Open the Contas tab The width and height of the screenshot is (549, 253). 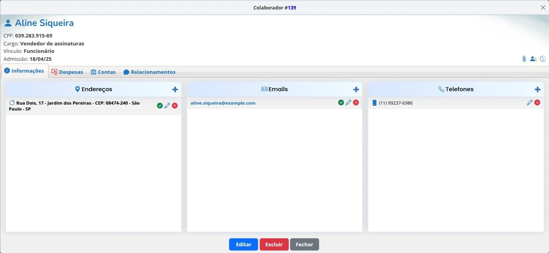[x=103, y=72]
